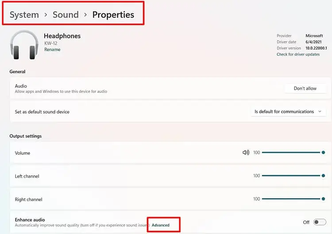Expand dropdown using its chevron arrow
The image size is (332, 234).
click(x=320, y=111)
